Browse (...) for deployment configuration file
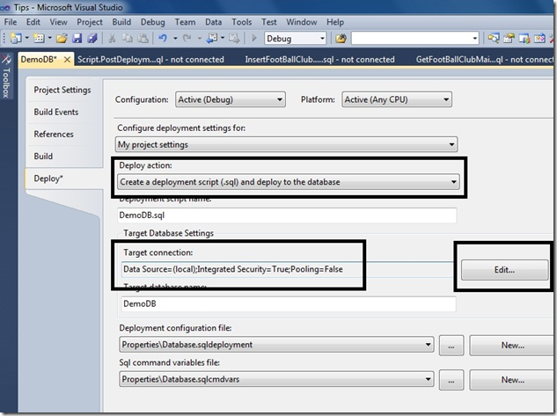 [x=451, y=346]
